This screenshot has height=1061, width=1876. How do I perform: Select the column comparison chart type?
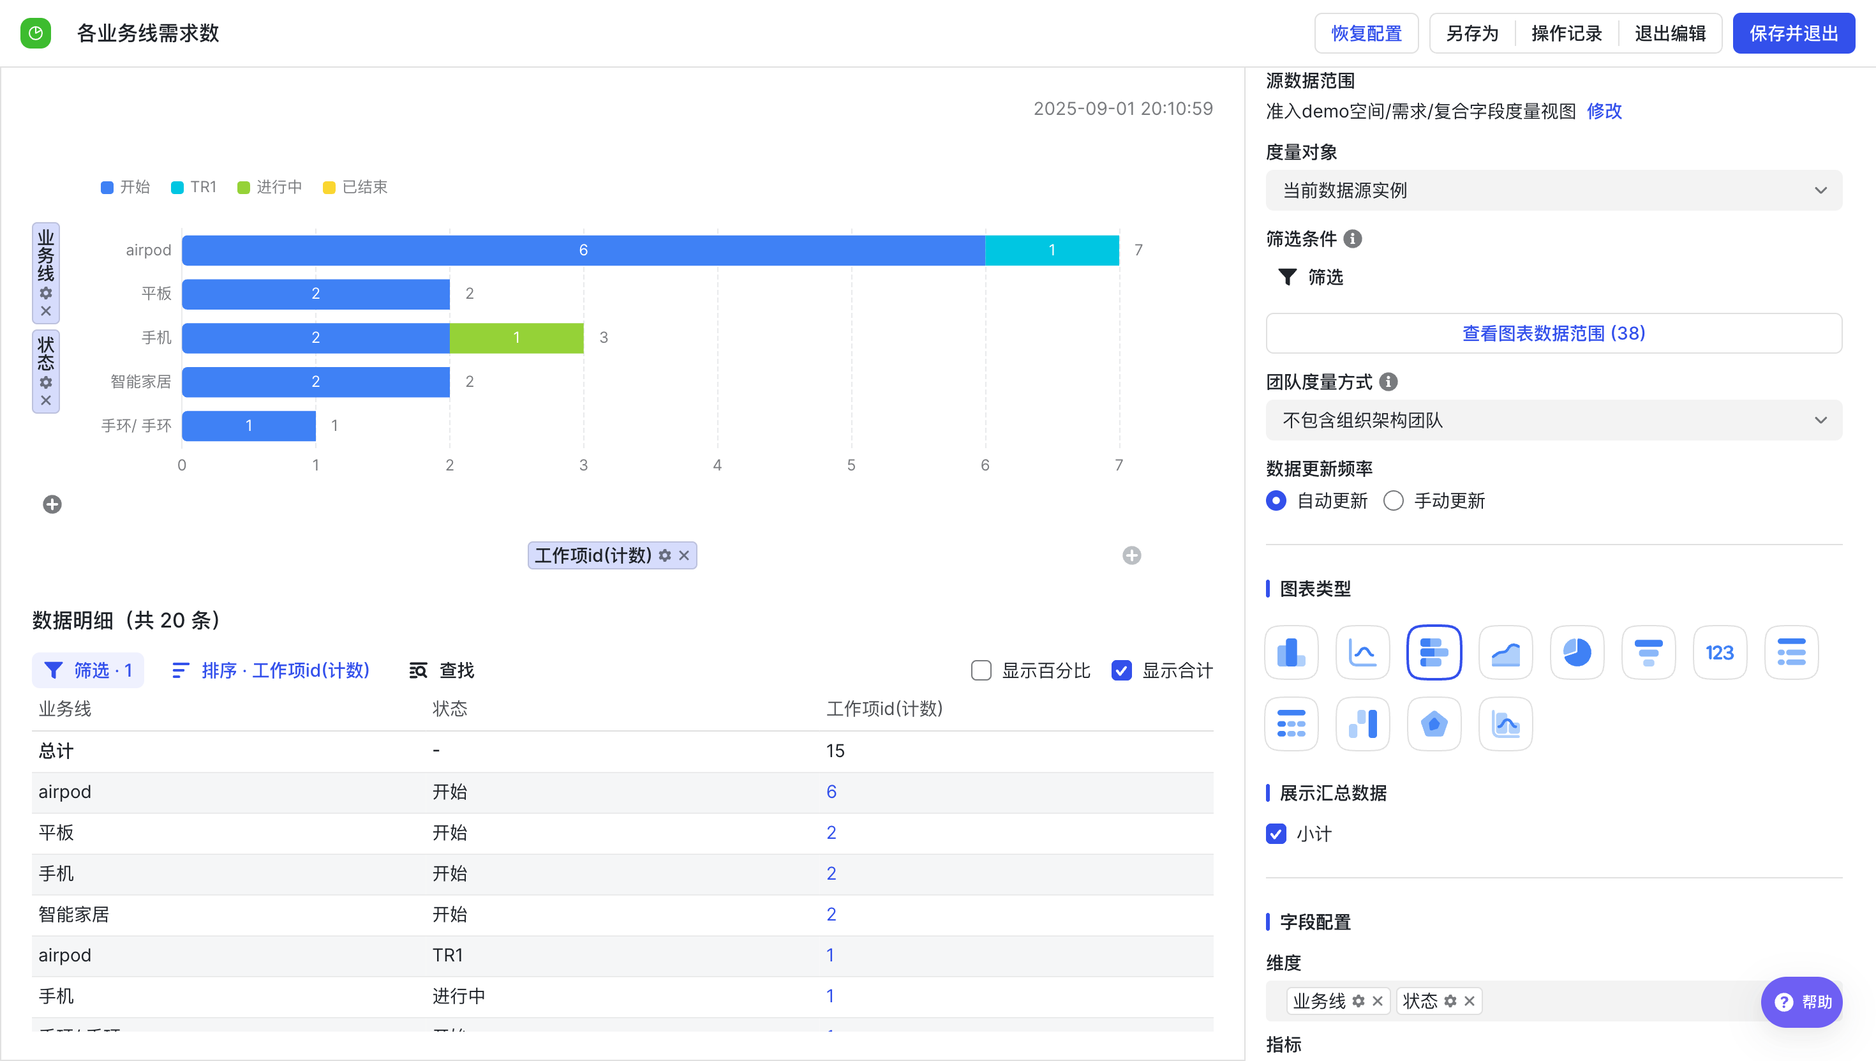(1362, 723)
